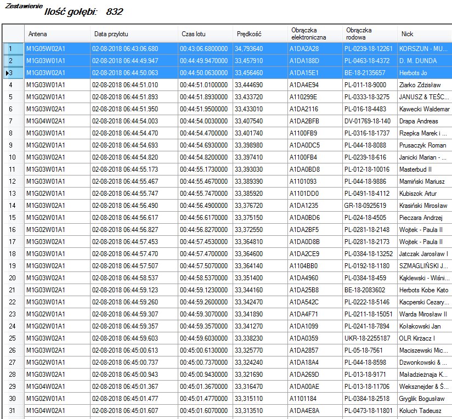Click ring cell BE-18-2135657
Screen dimensions: 452x419
click(370, 73)
